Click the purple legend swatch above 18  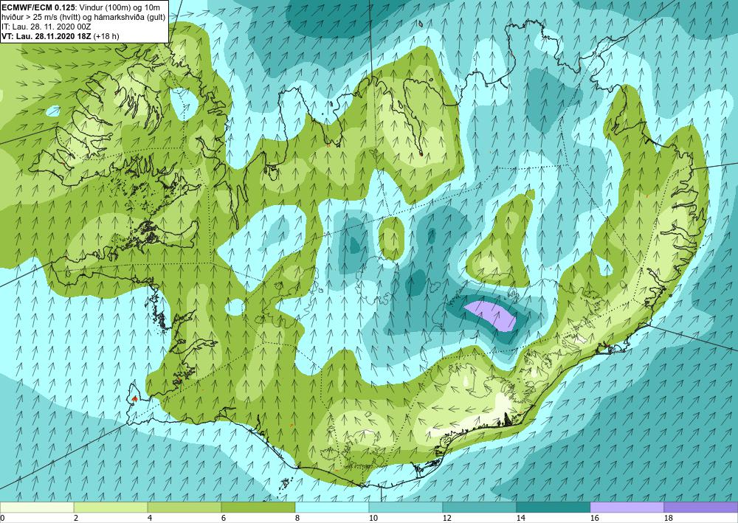(x=701, y=508)
